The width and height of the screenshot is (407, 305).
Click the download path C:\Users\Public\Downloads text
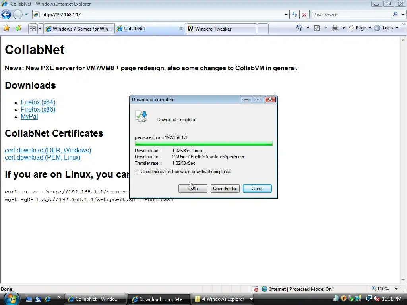[x=208, y=157]
